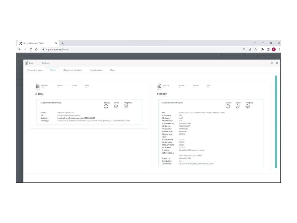Click the browser extensions puzzle icon

point(262,49)
